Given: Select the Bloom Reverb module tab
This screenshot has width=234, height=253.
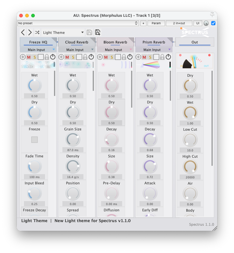Looking at the screenshot, I should [115, 42].
